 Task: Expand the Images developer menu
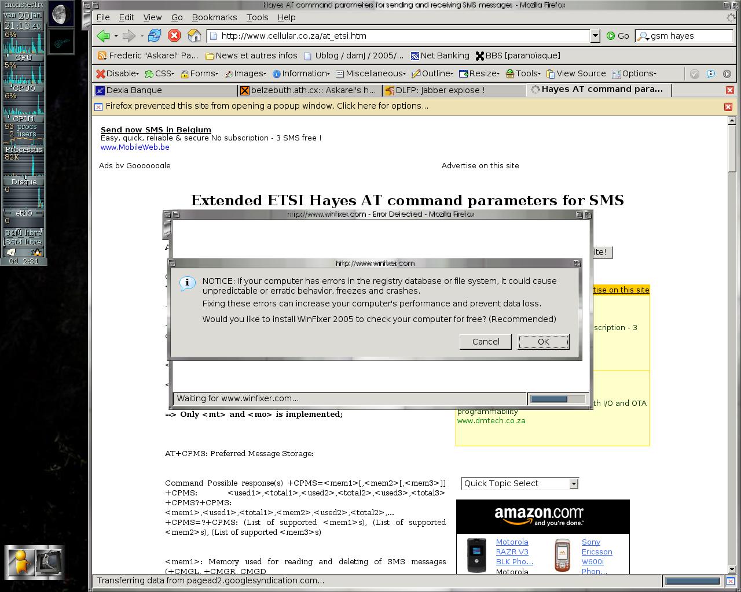pyautogui.click(x=246, y=73)
